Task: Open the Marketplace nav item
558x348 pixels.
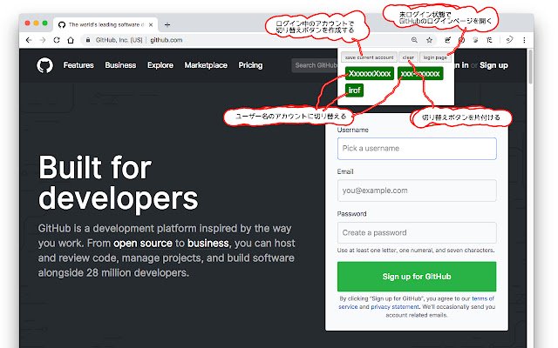Action: pos(206,65)
